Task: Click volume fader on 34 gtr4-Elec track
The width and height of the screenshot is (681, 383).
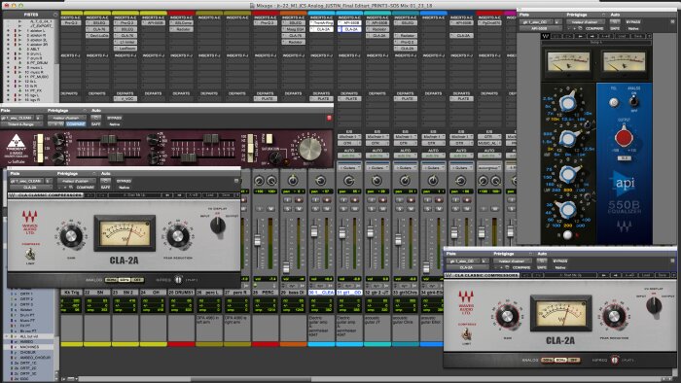Action: coord(426,266)
